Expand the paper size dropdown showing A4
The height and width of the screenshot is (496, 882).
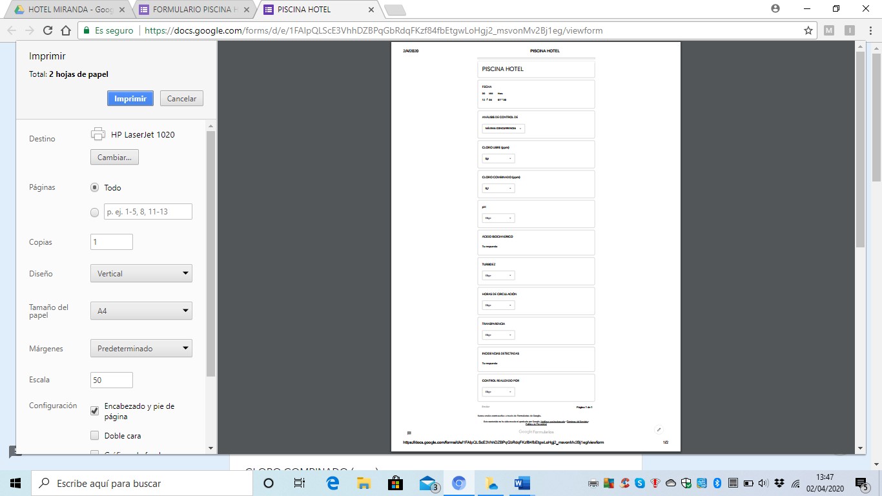point(141,311)
